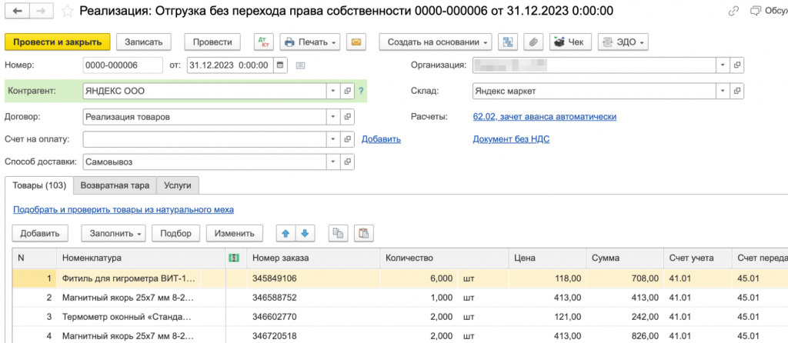Click the Сумма cell 826,00
The width and height of the screenshot is (788, 343).
(625, 335)
